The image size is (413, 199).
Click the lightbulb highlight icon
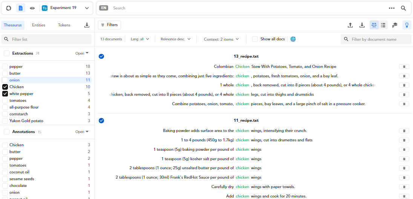click(x=407, y=25)
